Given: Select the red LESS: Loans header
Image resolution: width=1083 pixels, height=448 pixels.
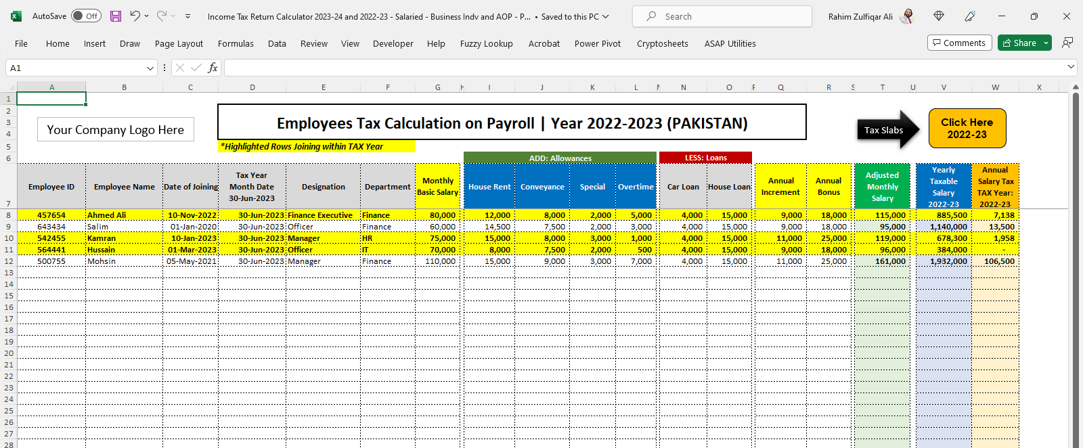Looking at the screenshot, I should tap(705, 158).
